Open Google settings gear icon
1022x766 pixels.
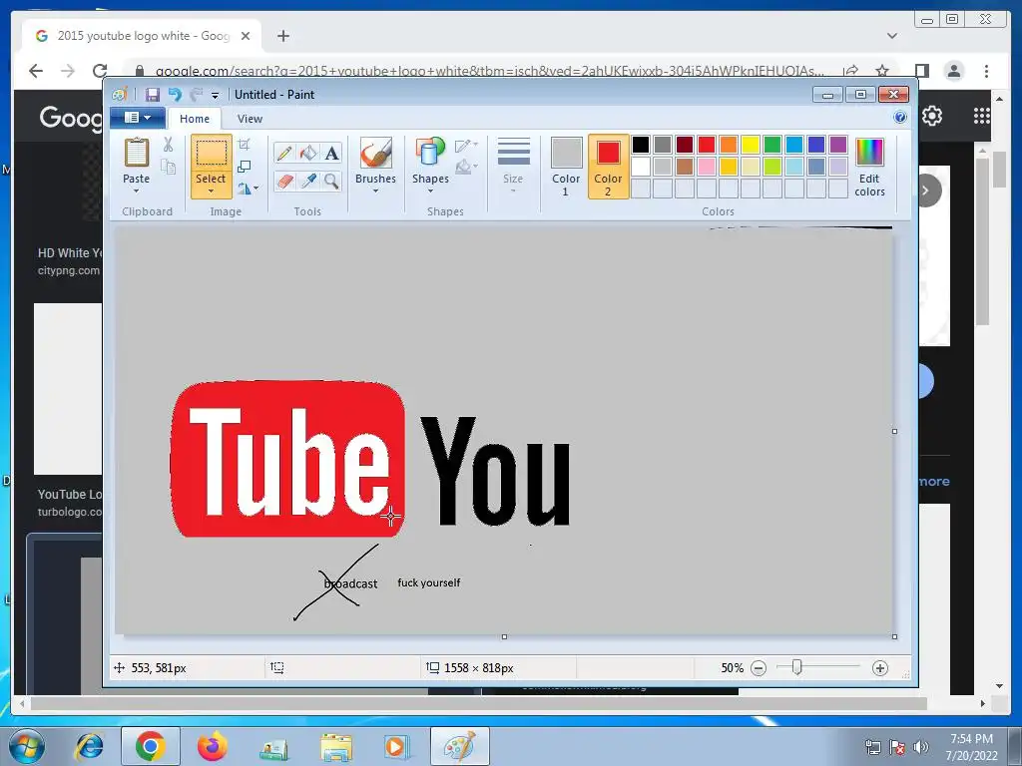pos(932,116)
